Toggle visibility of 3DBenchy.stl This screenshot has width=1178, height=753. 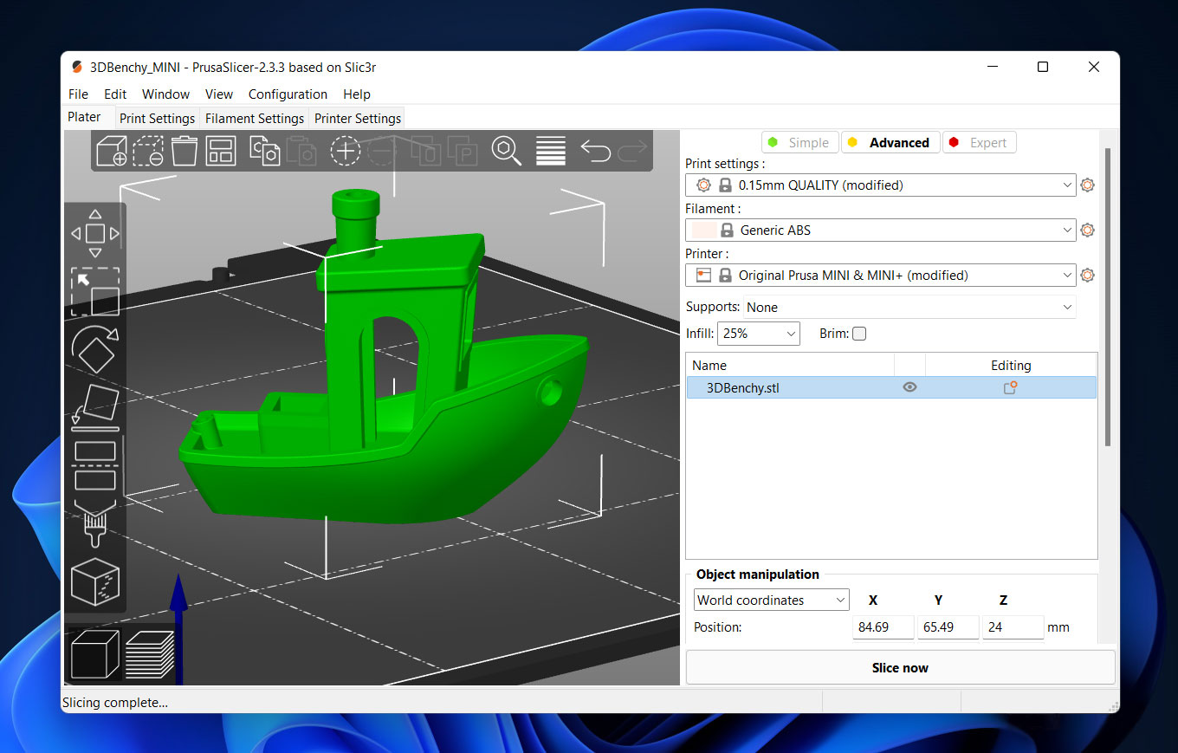click(909, 387)
